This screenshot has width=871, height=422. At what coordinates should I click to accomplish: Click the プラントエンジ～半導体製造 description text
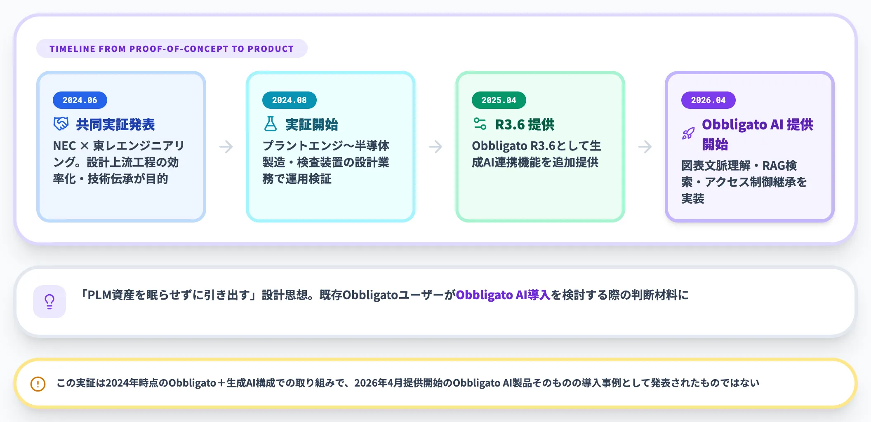pyautogui.click(x=326, y=162)
